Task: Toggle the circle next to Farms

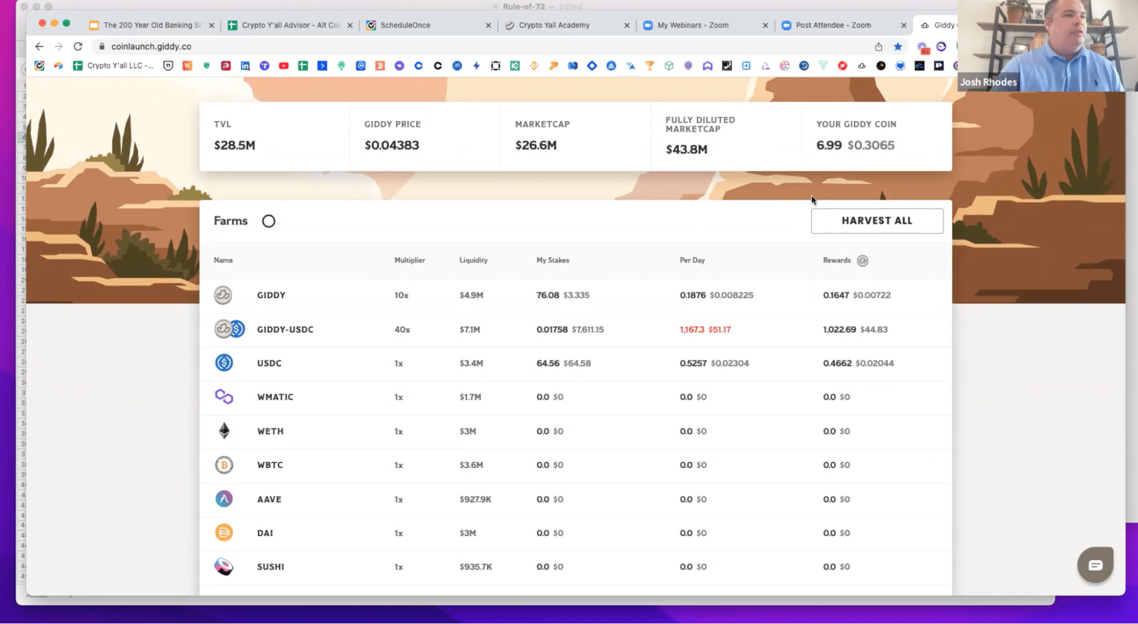Action: 269,221
